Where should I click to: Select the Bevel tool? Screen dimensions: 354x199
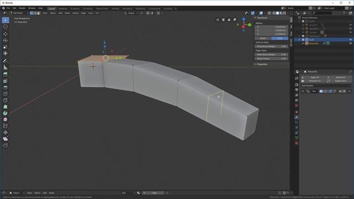(x=6, y=87)
